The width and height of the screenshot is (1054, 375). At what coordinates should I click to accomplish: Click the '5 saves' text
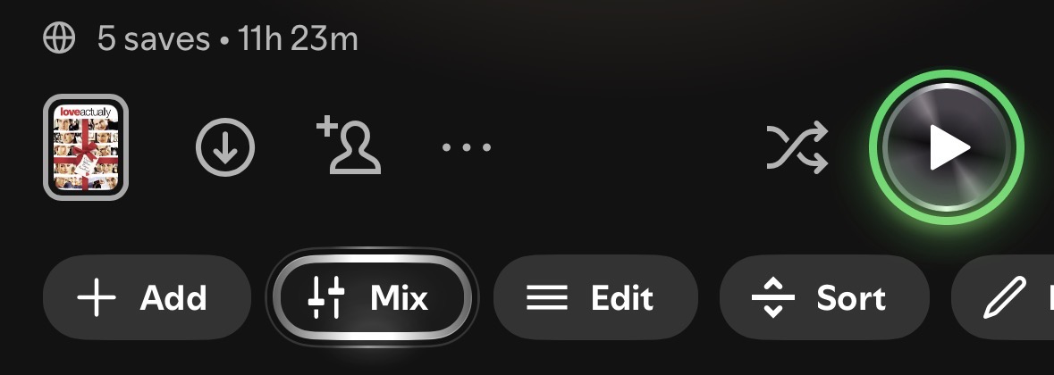click(153, 39)
